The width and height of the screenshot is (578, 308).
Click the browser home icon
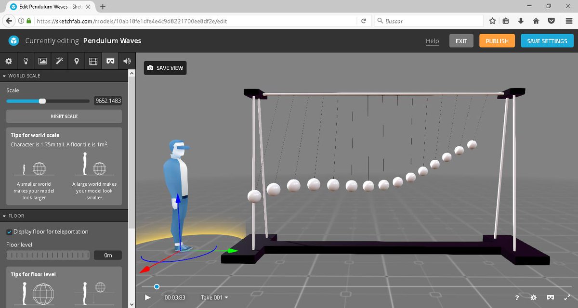click(x=536, y=21)
